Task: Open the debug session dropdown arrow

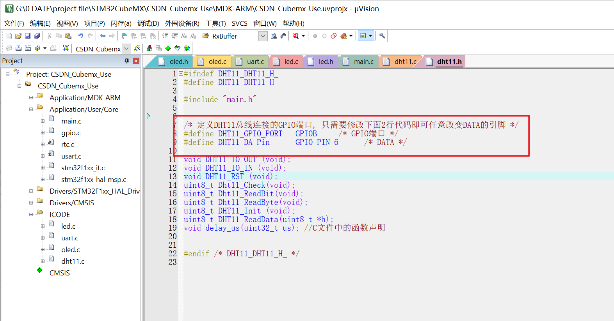Action: [303, 36]
